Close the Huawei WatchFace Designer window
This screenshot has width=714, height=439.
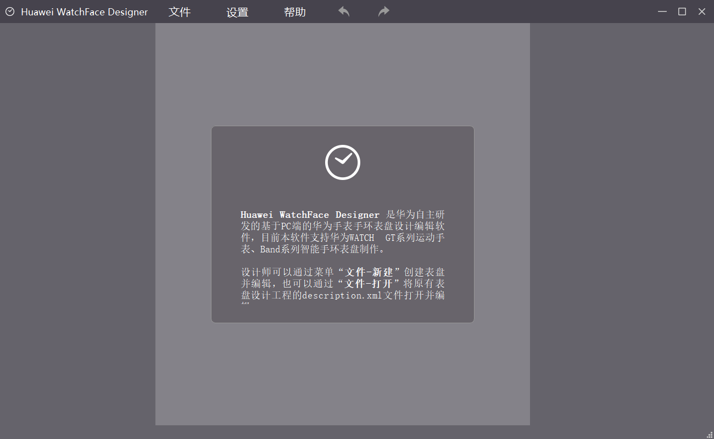702,12
